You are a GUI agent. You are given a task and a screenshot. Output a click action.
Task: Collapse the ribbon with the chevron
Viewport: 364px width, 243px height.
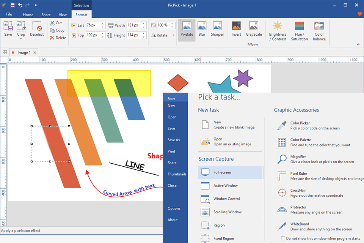click(x=358, y=44)
